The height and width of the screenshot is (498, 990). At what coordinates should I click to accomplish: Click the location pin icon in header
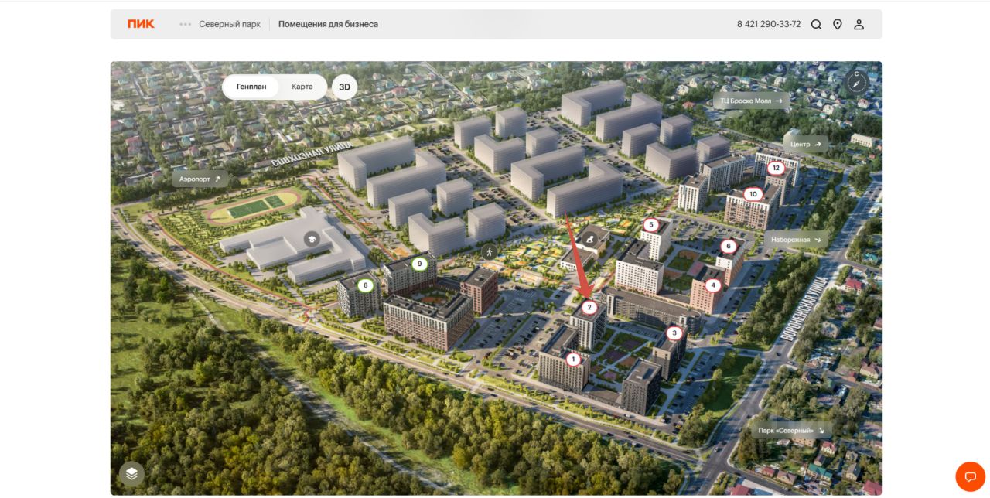[837, 25]
